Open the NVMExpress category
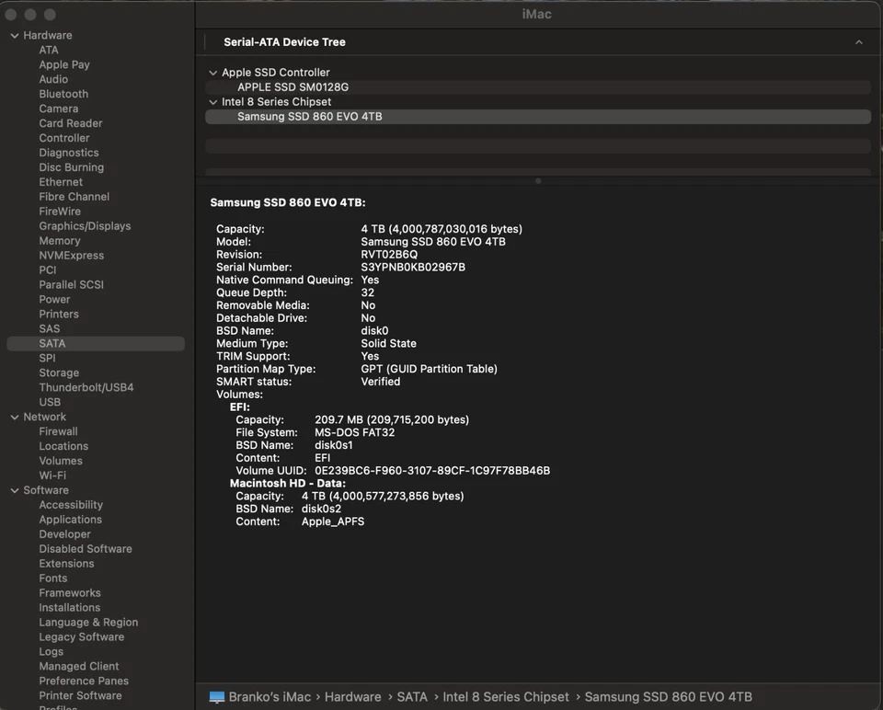 71,255
